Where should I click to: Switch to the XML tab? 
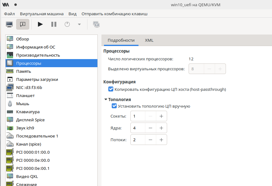click(149, 40)
